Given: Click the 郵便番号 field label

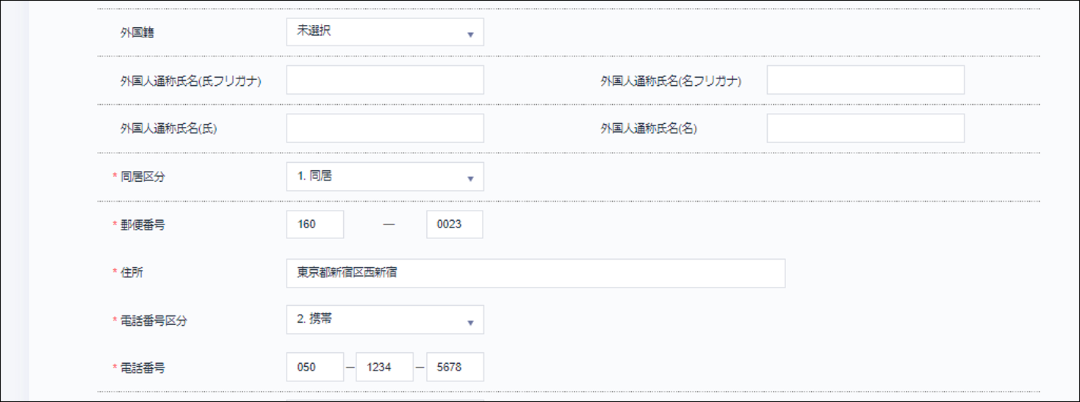Looking at the screenshot, I should [x=143, y=225].
